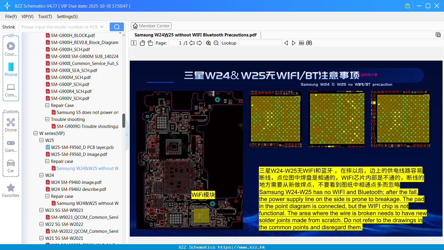The width and height of the screenshot is (444, 250).
Task: Collapse the S5 Repair Case node
Action: pos(47,105)
